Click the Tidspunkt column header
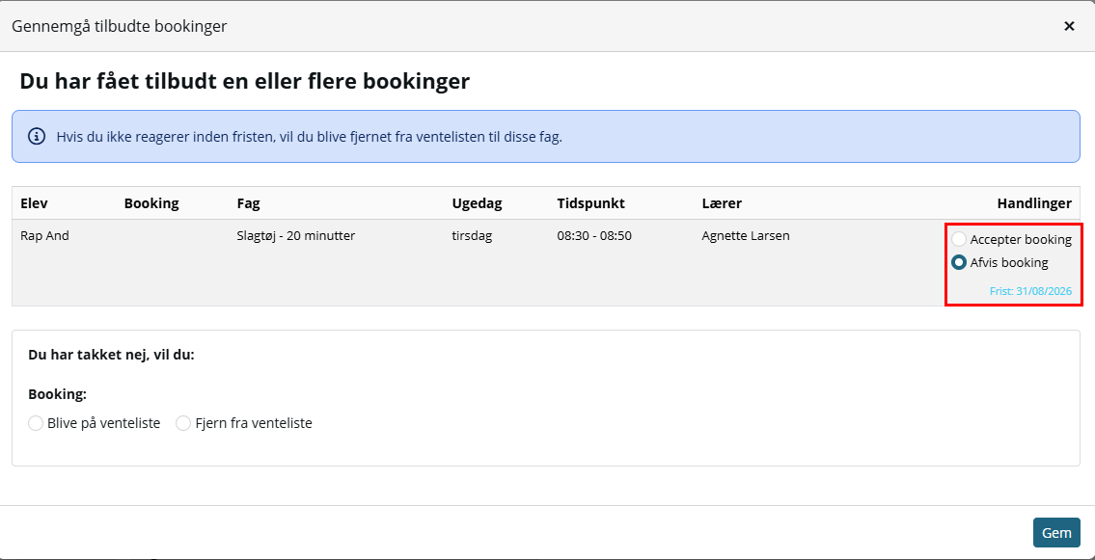The image size is (1095, 560). click(x=590, y=203)
